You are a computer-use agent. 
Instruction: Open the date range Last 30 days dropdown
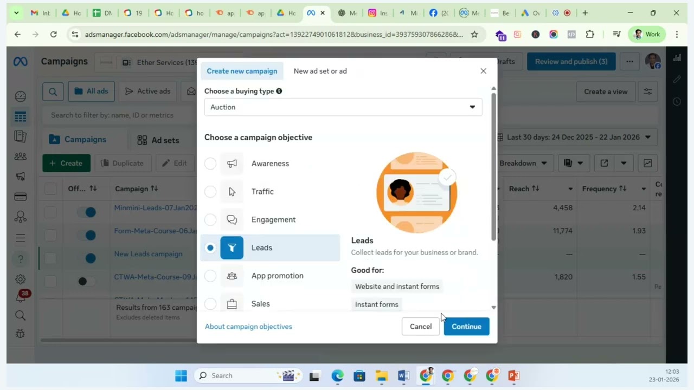(577, 137)
